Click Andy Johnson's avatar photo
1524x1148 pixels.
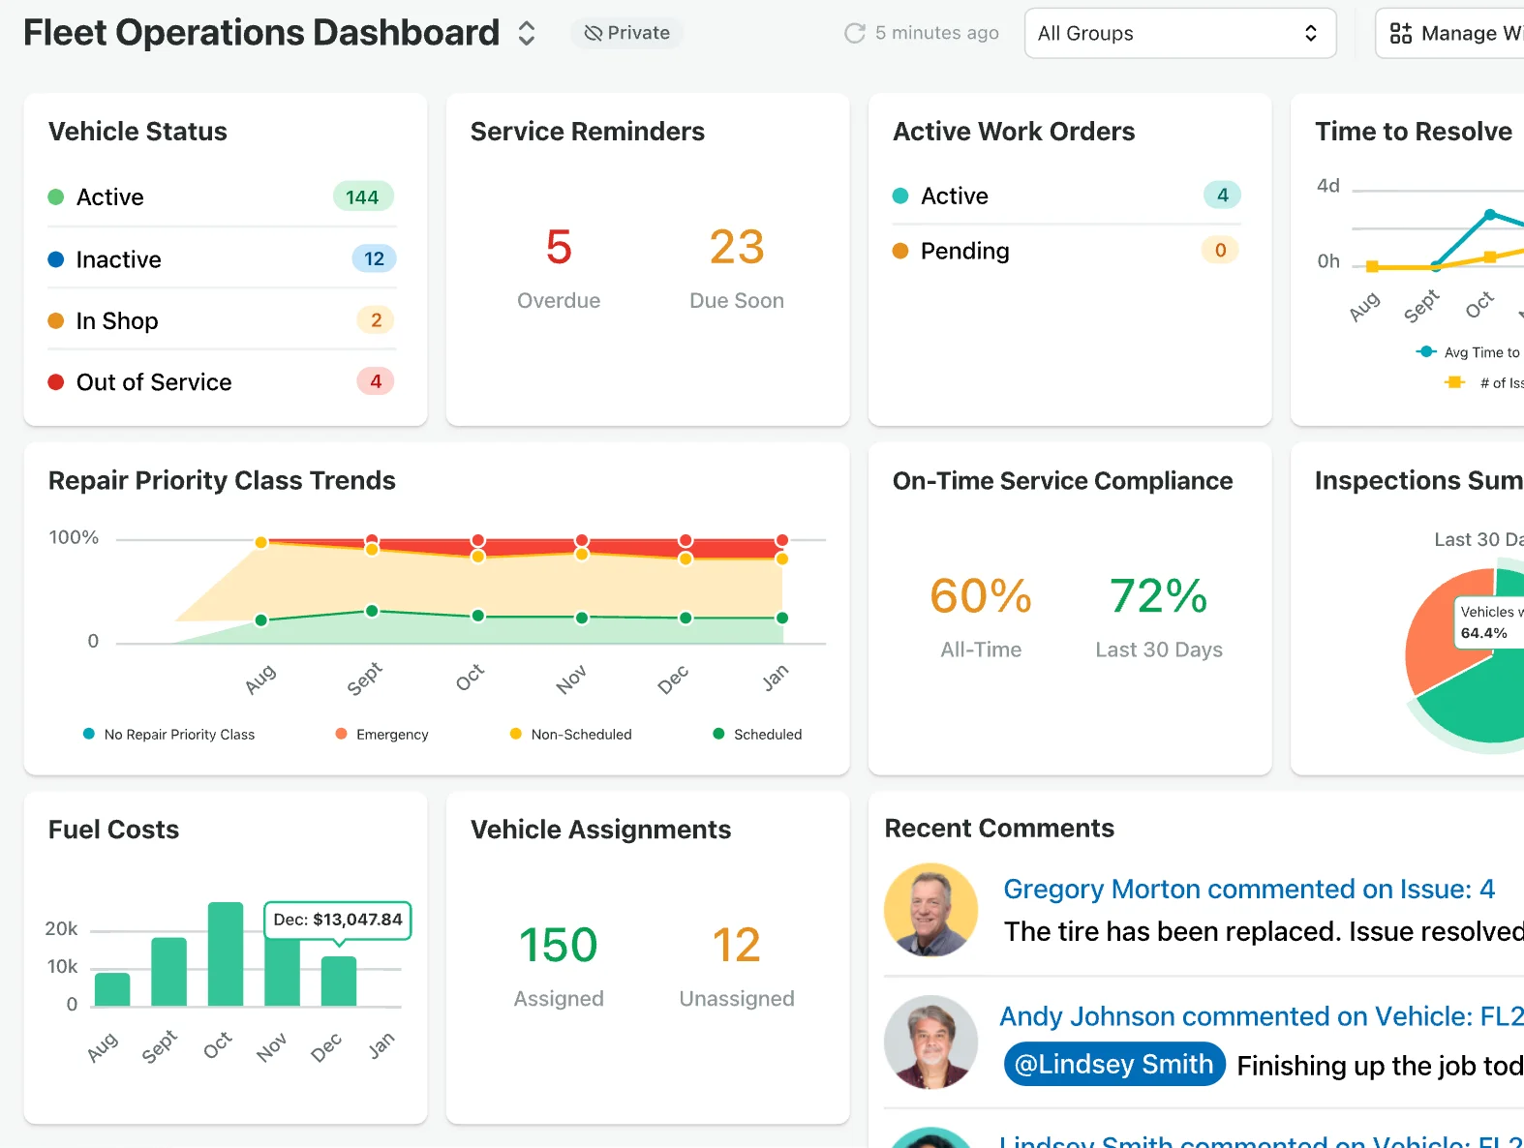931,1042
